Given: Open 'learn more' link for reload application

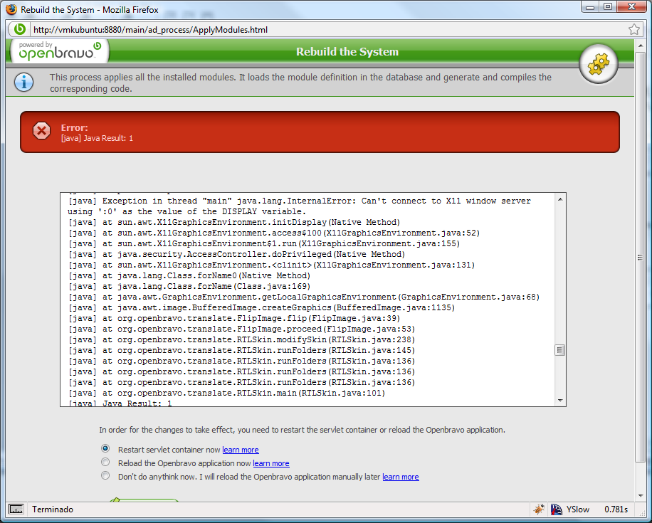Looking at the screenshot, I should [270, 463].
